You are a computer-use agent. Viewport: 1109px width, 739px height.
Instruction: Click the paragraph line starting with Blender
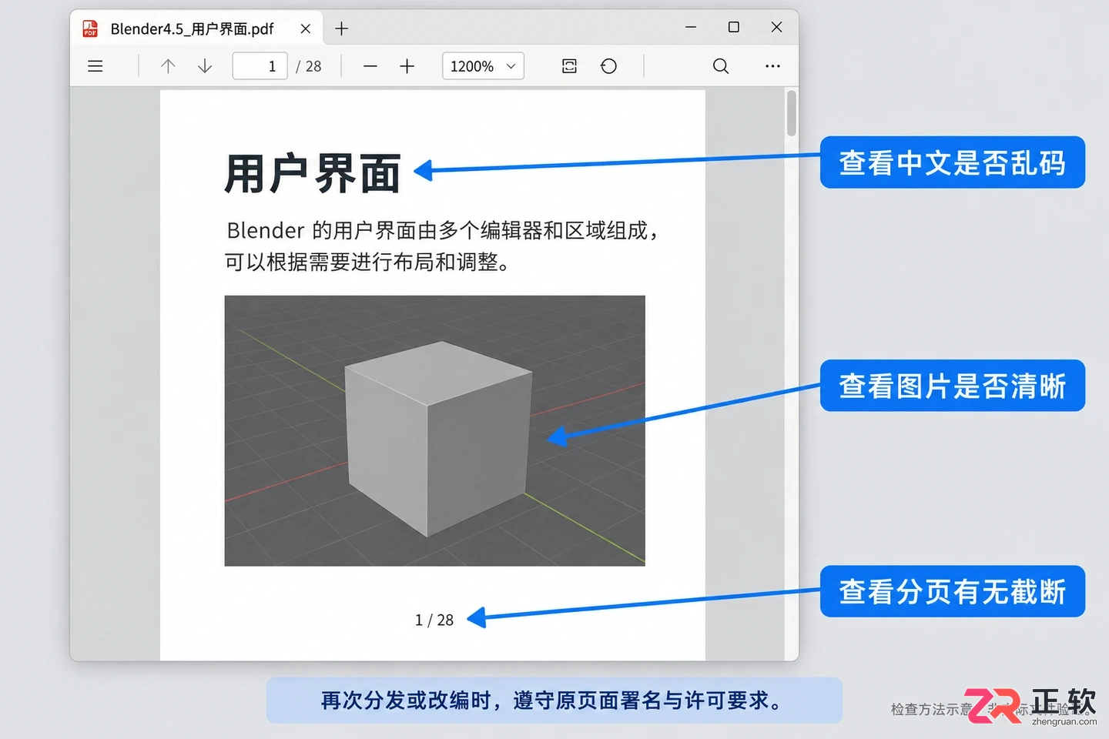(442, 230)
